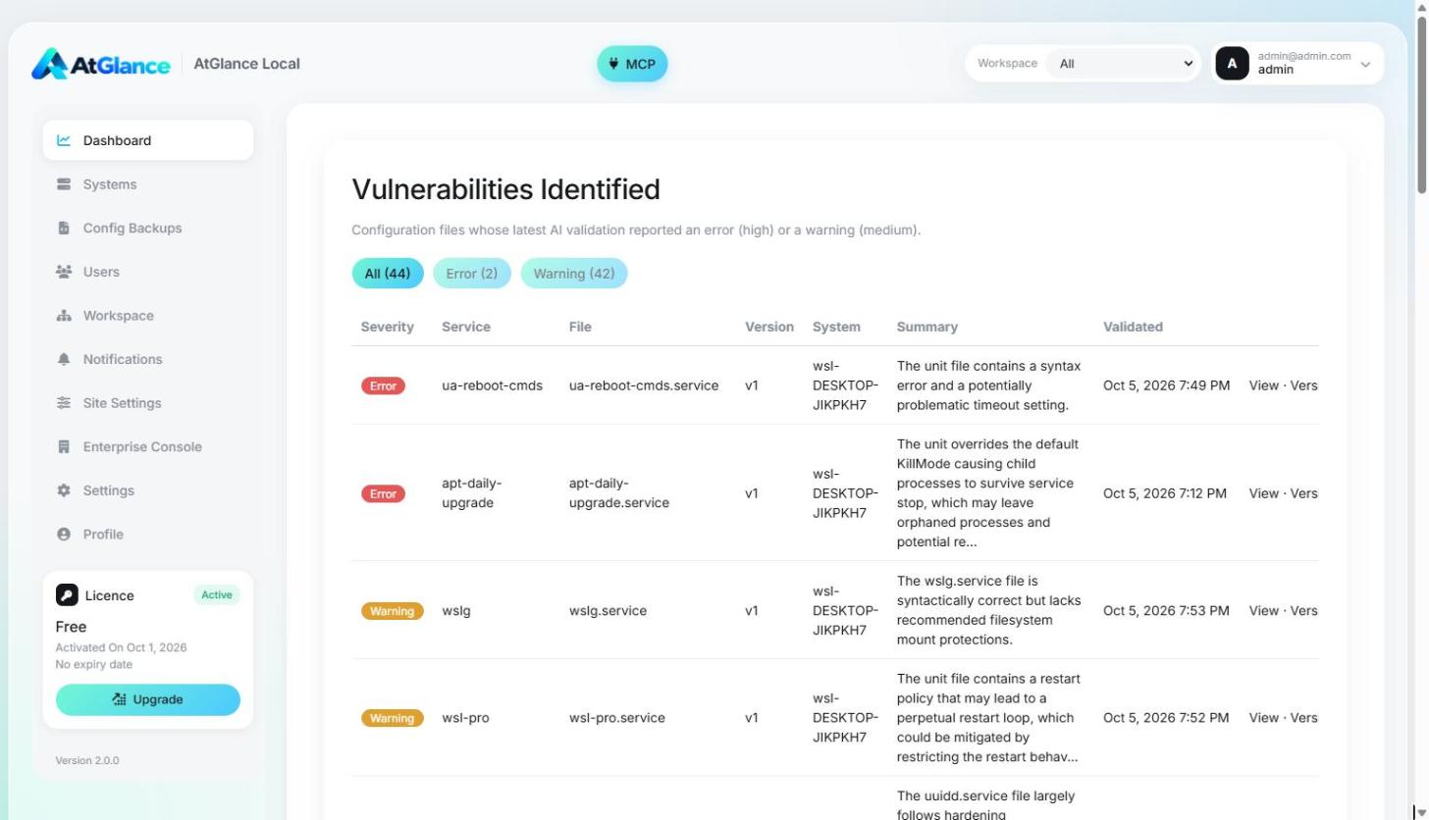Click the System column header
Viewport: 1429px width, 820px height.
(x=836, y=327)
